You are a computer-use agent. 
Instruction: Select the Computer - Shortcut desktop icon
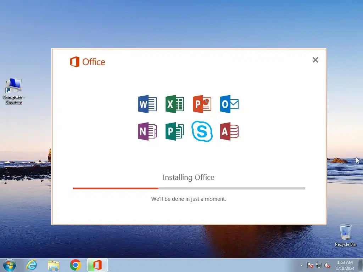point(14,91)
